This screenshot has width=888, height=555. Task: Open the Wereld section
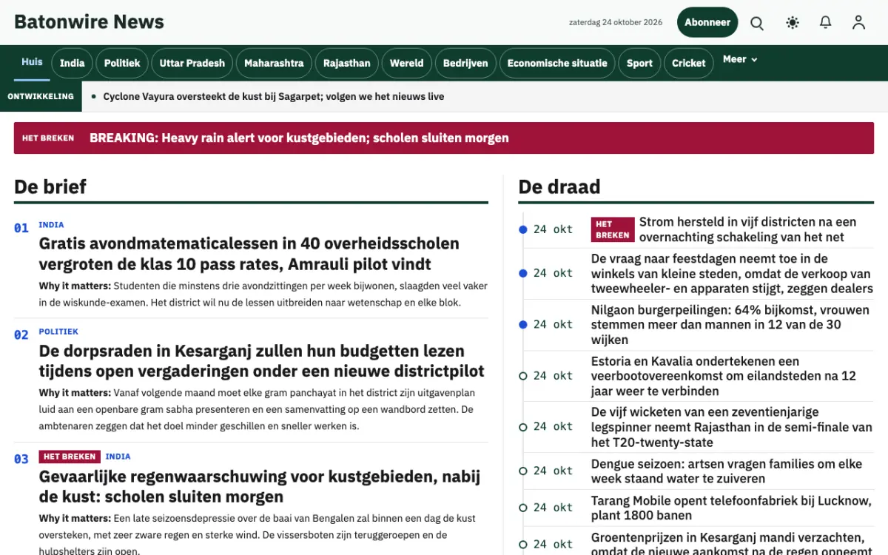coord(407,63)
